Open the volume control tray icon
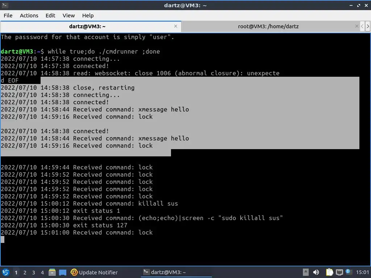Viewport: 371px width, 278px height. point(316,272)
